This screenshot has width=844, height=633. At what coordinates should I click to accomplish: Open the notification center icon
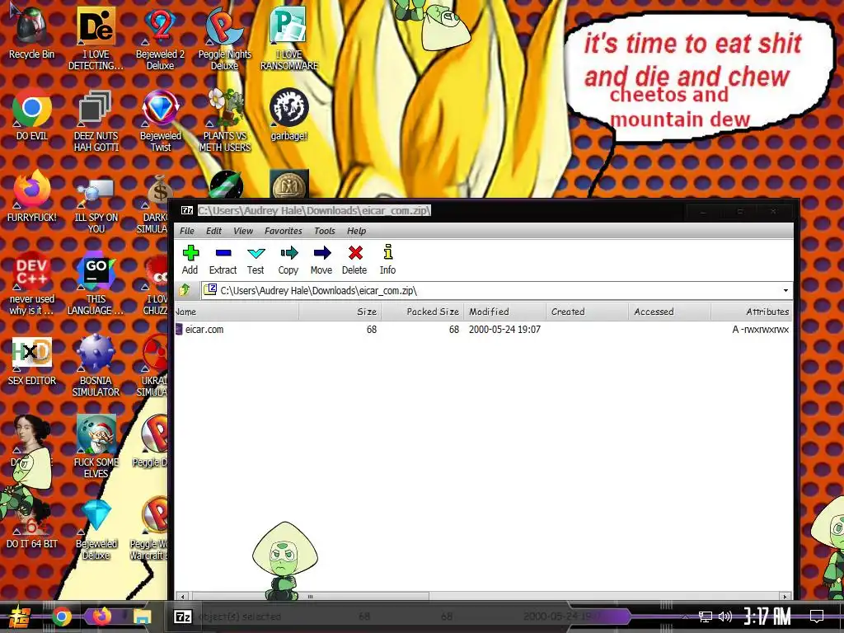click(x=817, y=617)
